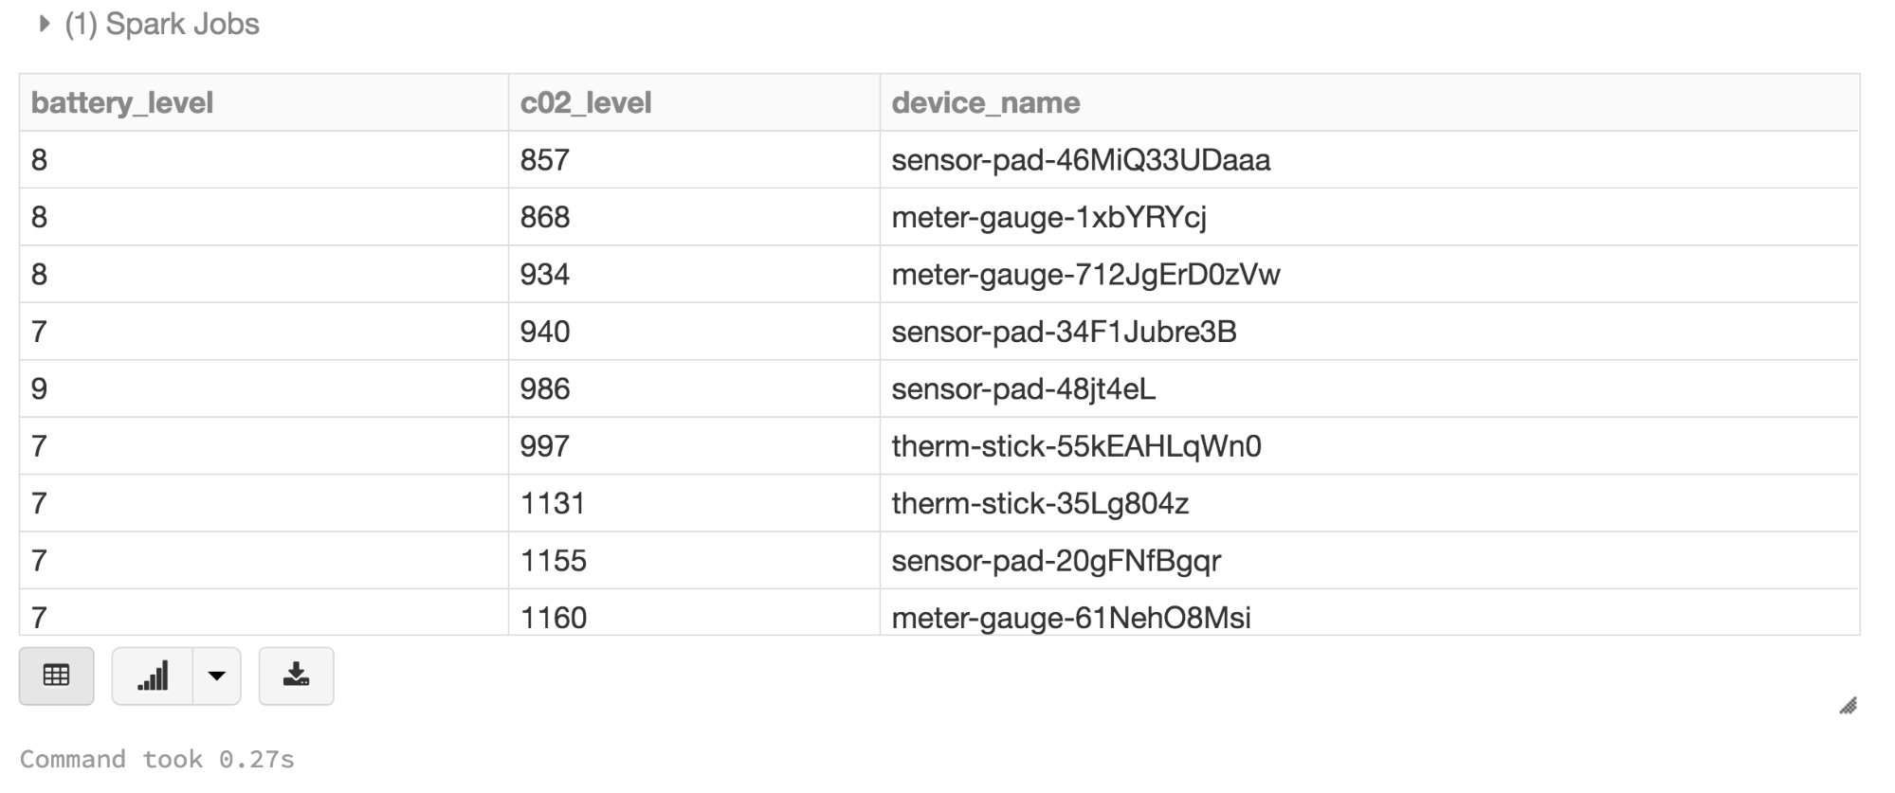Select the c02 value 857 cell
The width and height of the screenshot is (1895, 793).
pos(545,160)
